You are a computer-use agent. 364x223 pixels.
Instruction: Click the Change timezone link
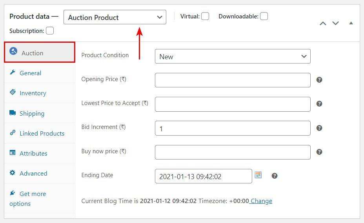point(261,201)
